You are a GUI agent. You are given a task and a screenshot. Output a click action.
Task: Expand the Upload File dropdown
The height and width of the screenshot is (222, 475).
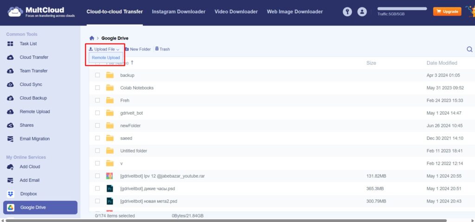click(x=104, y=49)
